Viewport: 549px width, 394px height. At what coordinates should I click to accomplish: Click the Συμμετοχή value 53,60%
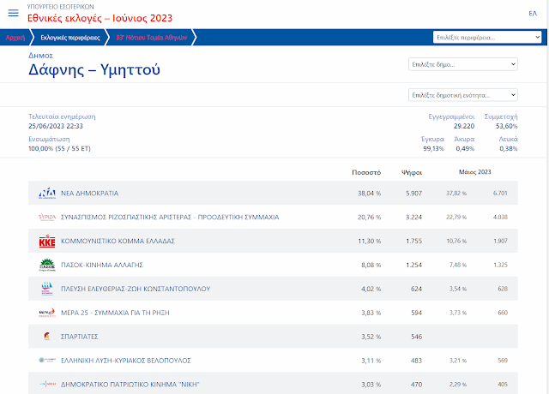coord(506,126)
